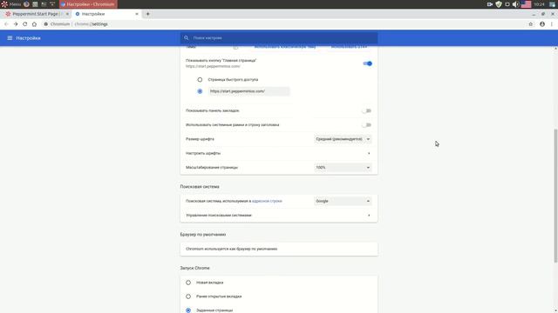Screen dimensions: 558x313
Task: Click the page vertical scrollbar thumb
Action: (555, 196)
